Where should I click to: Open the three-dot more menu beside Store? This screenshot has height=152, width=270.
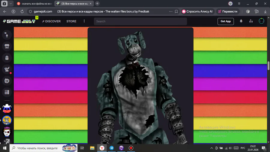click(x=84, y=21)
